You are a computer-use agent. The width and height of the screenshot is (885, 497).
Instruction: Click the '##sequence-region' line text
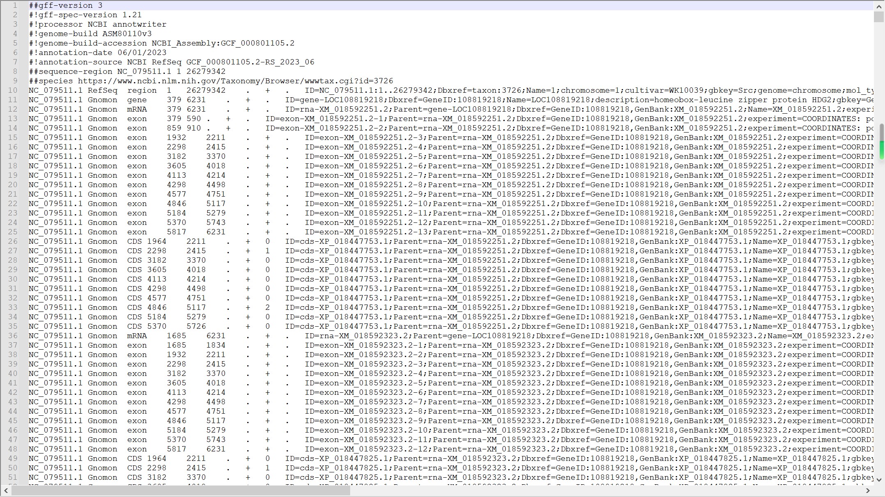pos(127,71)
